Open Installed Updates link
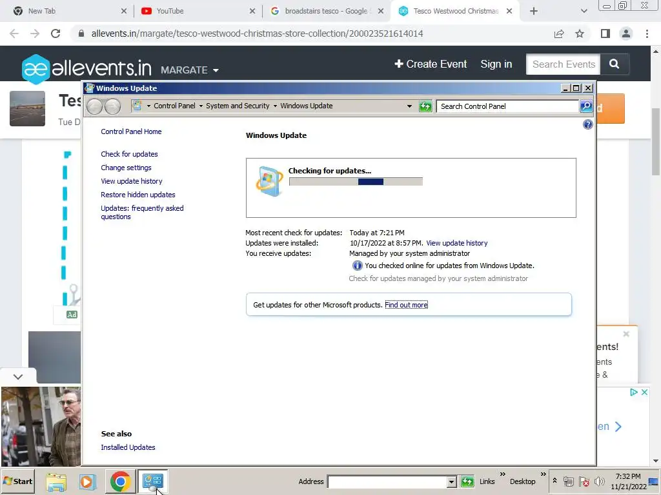 (x=128, y=447)
